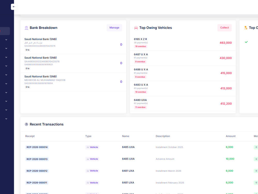Click IBAN SA6980000550608016191631
Image resolution: width=258 pixels, height=194 pixels.
pyautogui.click(x=38, y=64)
